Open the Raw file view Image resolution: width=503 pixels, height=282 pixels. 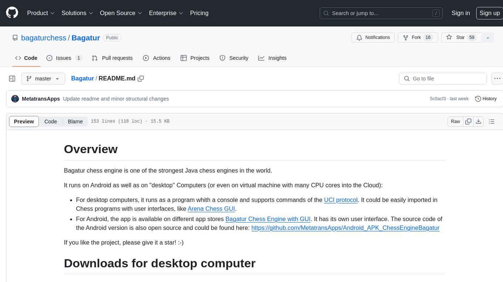[455, 121]
